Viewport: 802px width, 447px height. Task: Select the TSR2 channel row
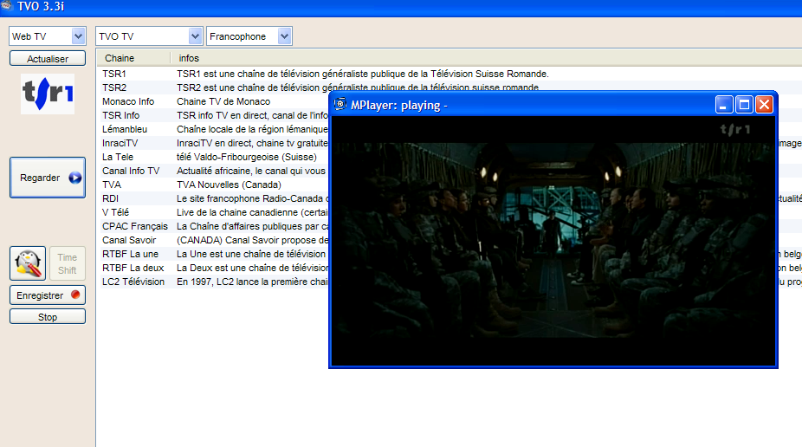click(x=451, y=87)
